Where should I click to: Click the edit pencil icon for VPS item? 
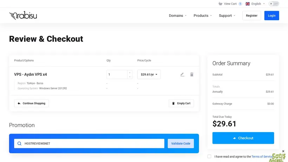point(182,74)
